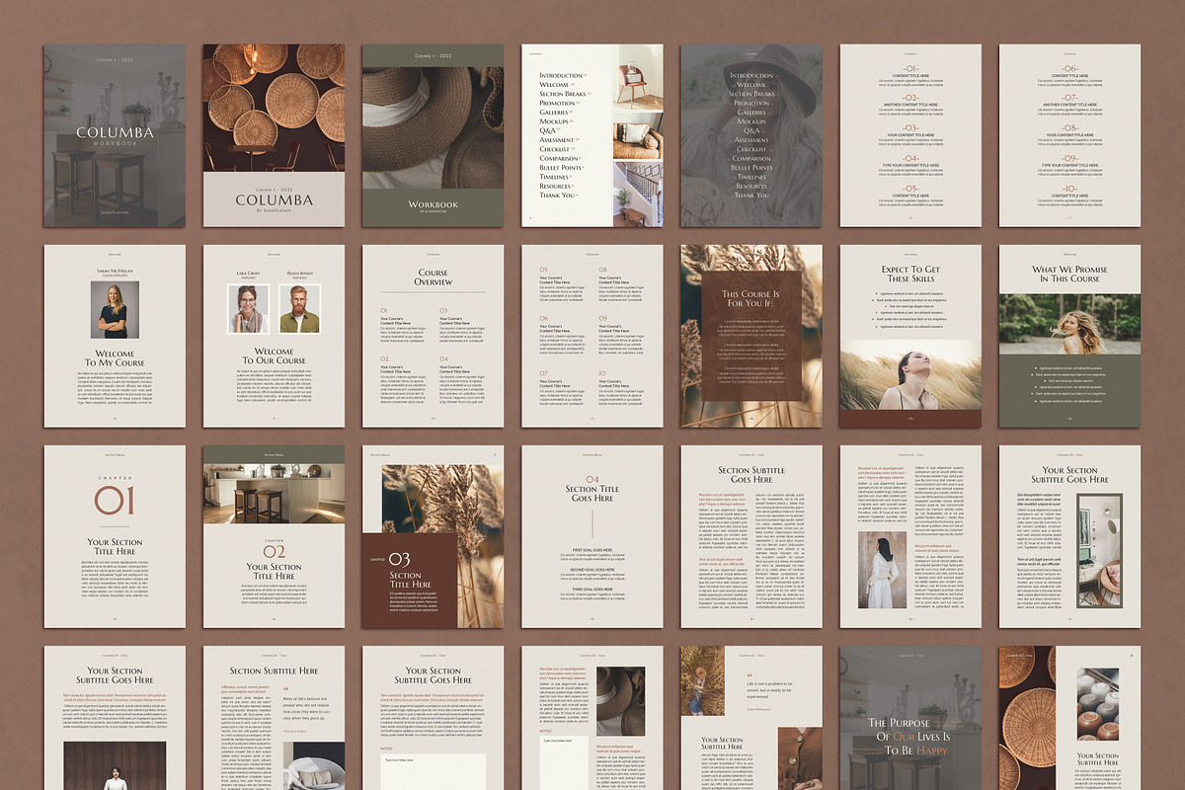Screen dimensions: 1185x790
Task: Select the Course Overview page
Action: tap(433, 337)
